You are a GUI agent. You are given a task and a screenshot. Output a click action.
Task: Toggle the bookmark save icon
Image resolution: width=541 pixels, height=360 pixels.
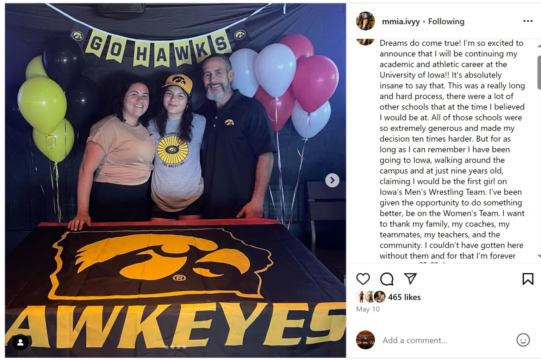528,279
